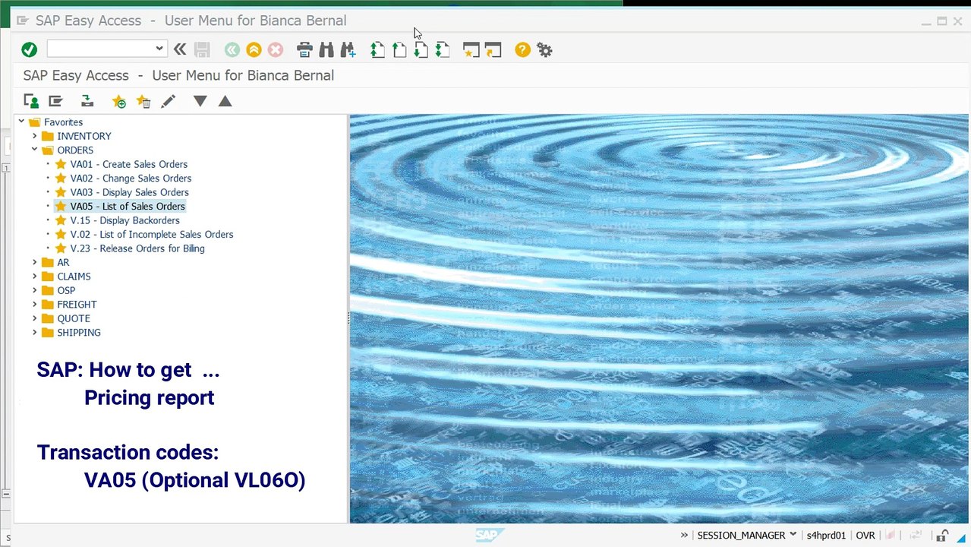Create a new GUI session window icon
This screenshot has width=971, height=547.
(471, 49)
